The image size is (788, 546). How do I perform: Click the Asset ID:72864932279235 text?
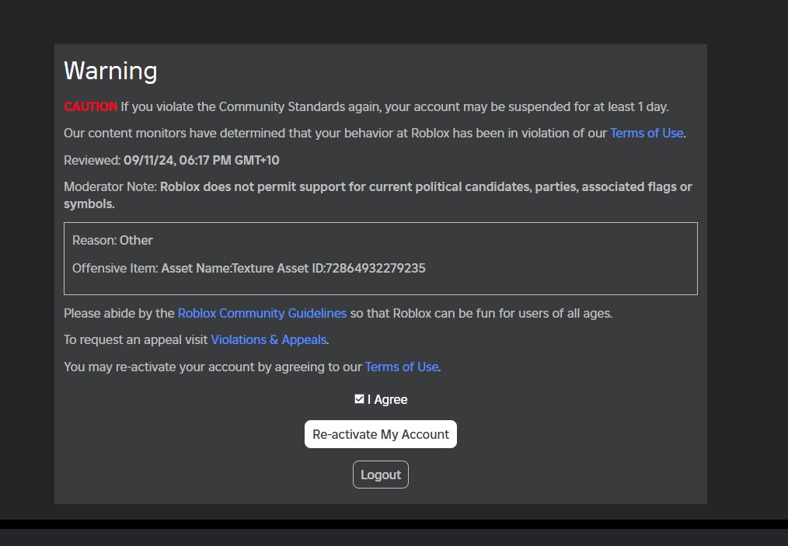click(x=351, y=268)
